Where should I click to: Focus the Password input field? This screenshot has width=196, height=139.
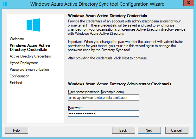[104, 113]
